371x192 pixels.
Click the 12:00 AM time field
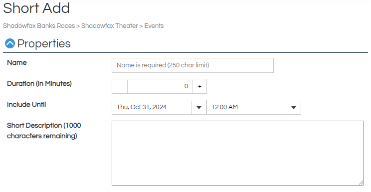(246, 107)
